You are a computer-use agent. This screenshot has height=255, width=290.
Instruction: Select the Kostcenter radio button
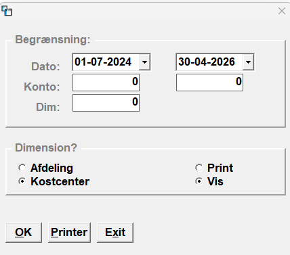tap(22, 181)
